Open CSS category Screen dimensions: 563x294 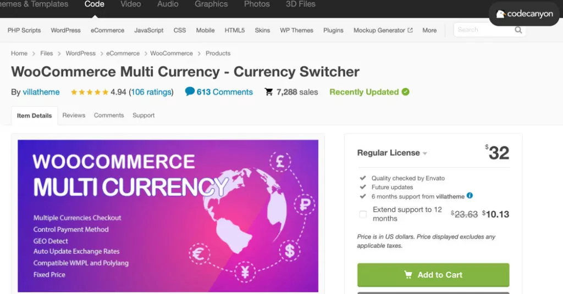point(180,30)
